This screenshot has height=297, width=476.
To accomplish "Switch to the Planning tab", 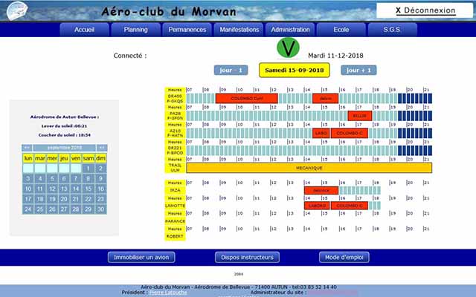I will click(135, 30).
